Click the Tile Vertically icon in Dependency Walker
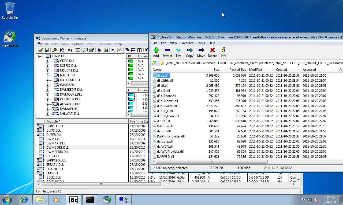The width and height of the screenshot is (343, 205). [x=139, y=50]
